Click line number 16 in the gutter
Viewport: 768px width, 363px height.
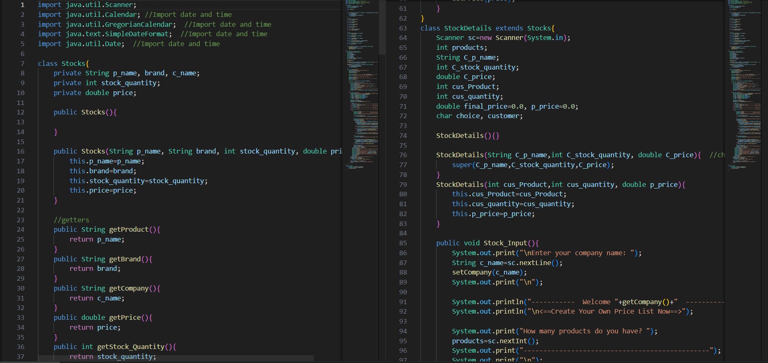click(21, 151)
